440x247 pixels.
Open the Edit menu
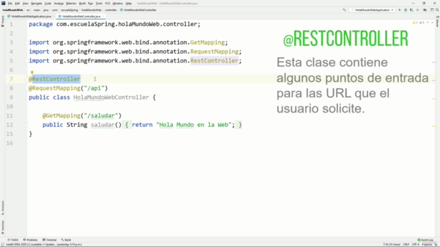point(17,3)
